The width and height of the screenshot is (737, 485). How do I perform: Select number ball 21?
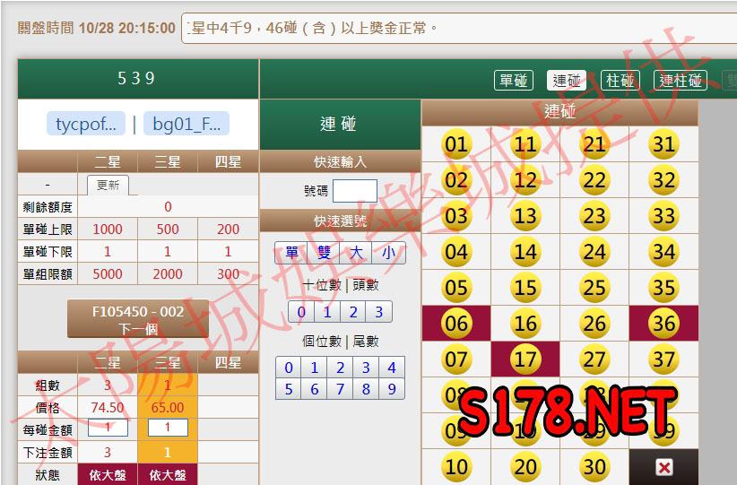coord(594,143)
